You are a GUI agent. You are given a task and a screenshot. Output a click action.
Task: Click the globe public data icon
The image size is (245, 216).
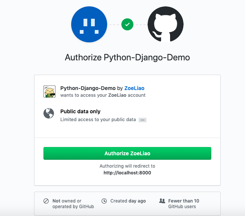coord(49,113)
